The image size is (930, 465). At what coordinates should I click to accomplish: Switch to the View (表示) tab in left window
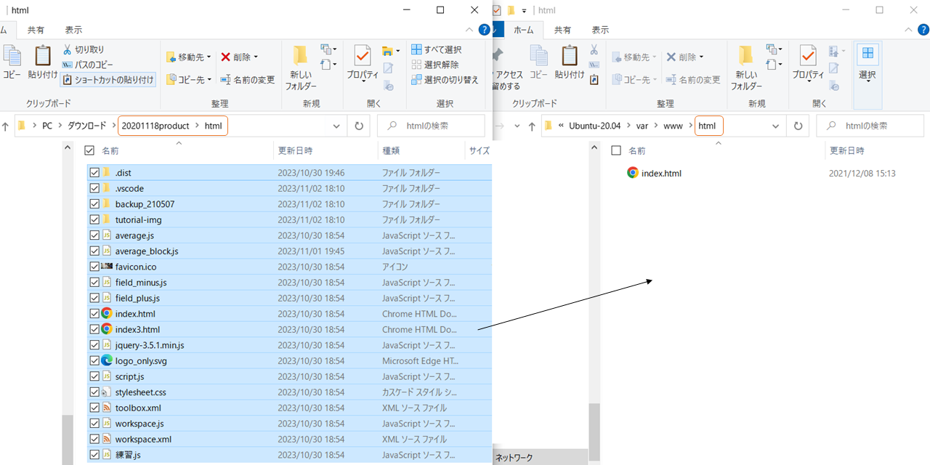(73, 30)
